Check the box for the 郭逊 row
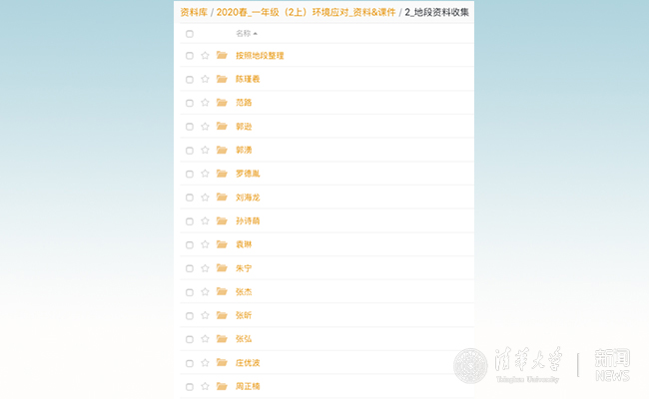The image size is (649, 399). (190, 127)
